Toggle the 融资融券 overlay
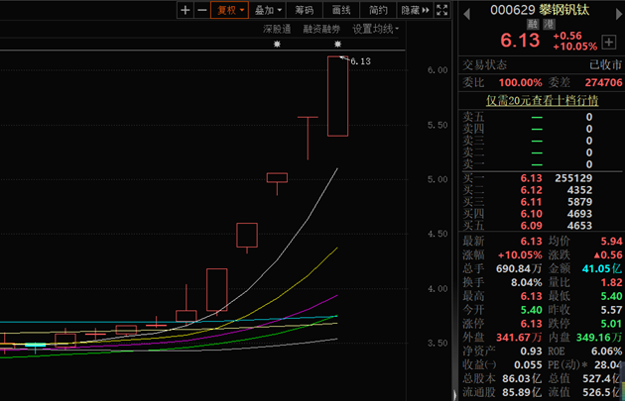Viewport: 625px width, 401px height. point(321,29)
